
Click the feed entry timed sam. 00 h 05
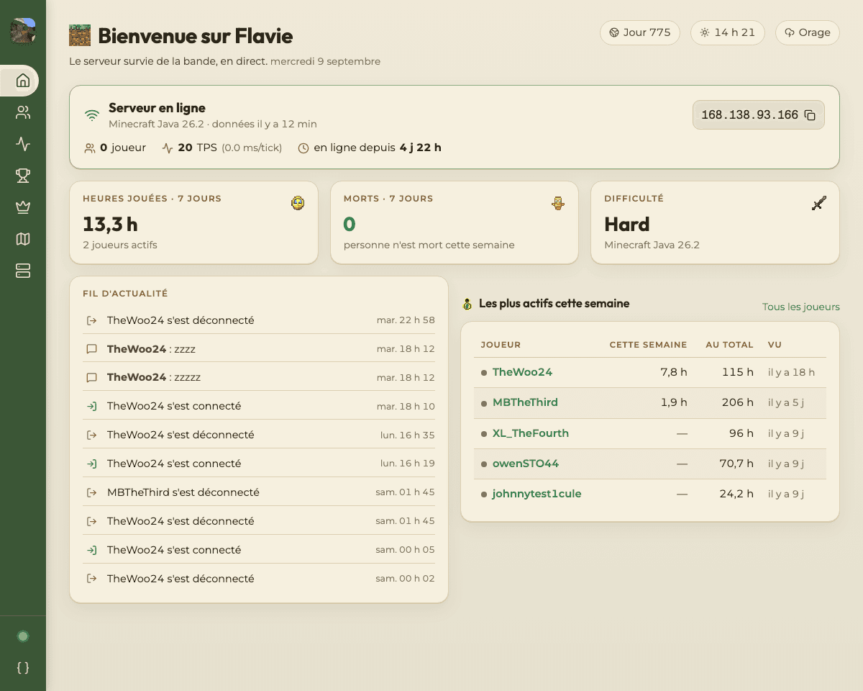point(259,550)
